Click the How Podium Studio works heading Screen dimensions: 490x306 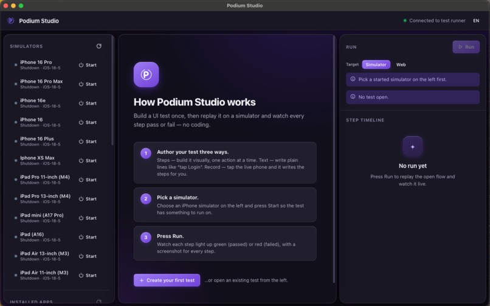pyautogui.click(x=195, y=102)
